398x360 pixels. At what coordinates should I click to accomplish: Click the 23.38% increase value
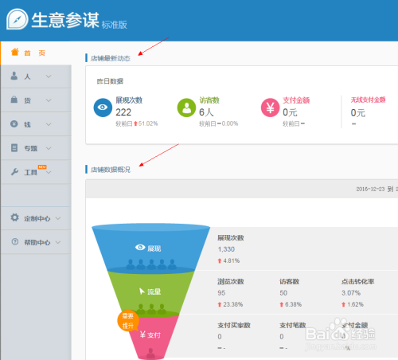[233, 304]
